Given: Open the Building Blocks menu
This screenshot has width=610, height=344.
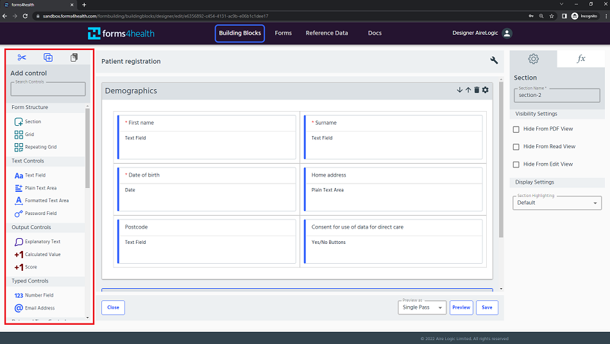Looking at the screenshot, I should coord(240,33).
